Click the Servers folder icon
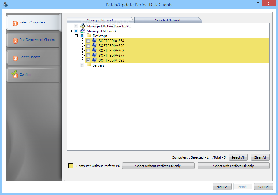 89,65
